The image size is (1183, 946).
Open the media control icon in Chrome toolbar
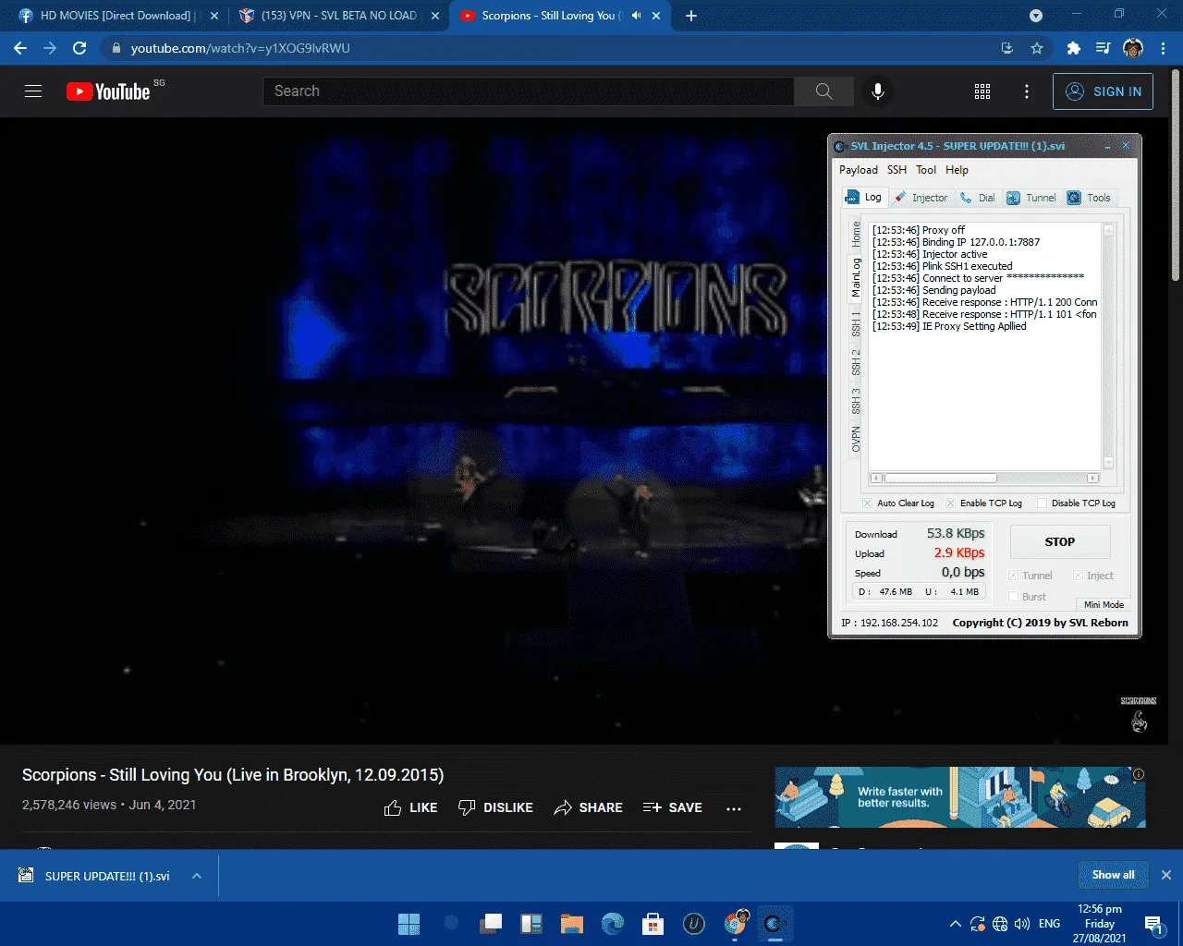[x=1103, y=48]
